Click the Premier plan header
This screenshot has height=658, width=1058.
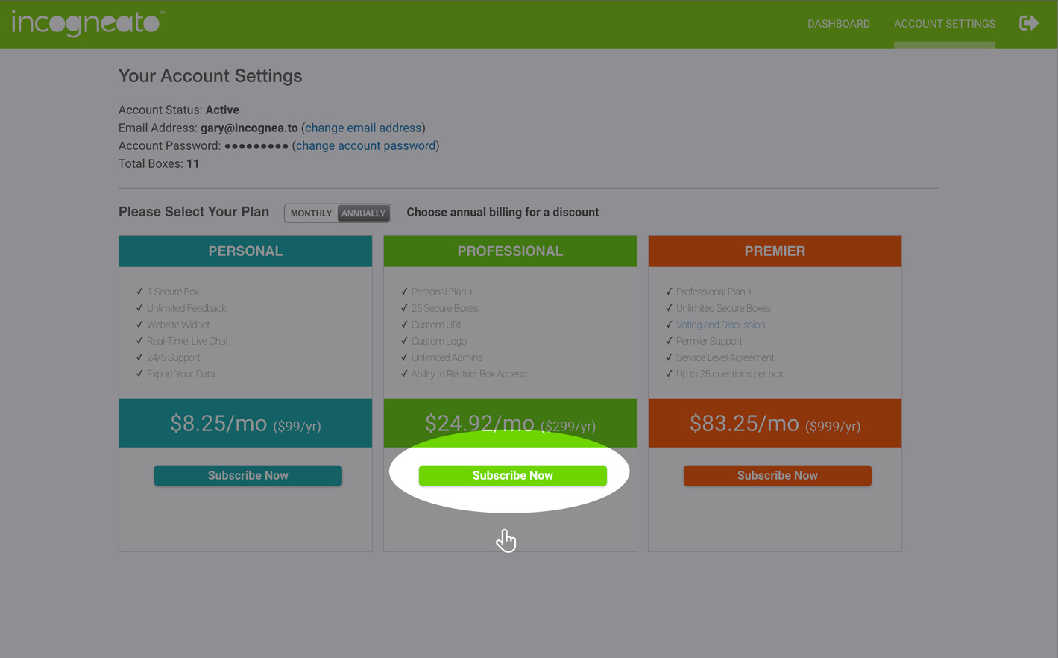point(775,251)
